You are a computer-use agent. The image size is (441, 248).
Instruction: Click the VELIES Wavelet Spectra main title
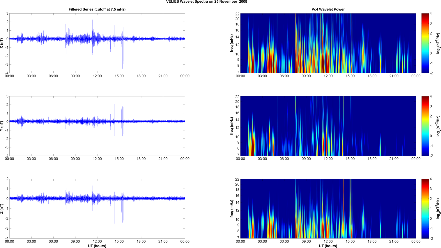207,2
